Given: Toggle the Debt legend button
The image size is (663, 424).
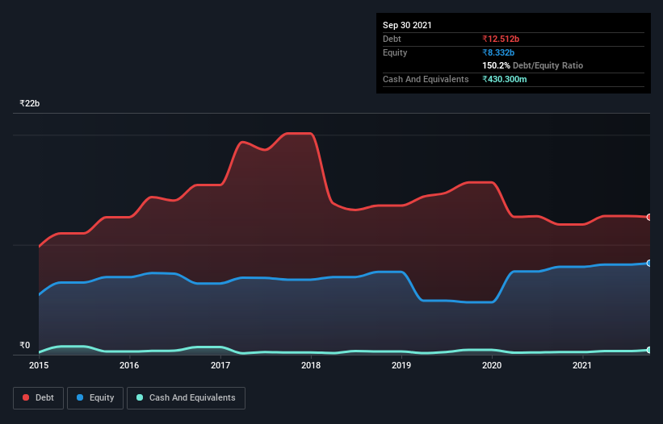Looking at the screenshot, I should (x=38, y=398).
